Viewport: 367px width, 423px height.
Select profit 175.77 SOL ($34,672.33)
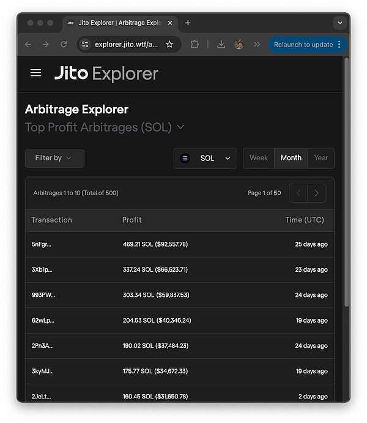pos(155,371)
